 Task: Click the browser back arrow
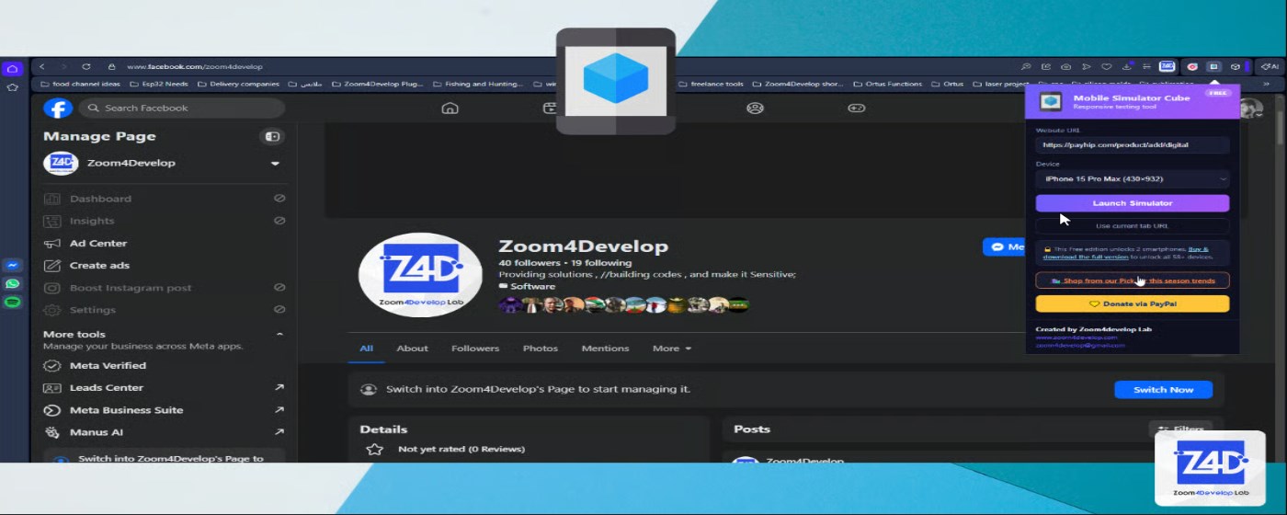click(x=41, y=67)
